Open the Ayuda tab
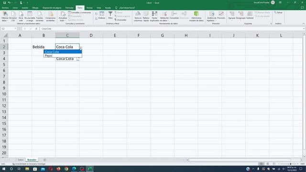This screenshot has width=306, height=172. (108, 8)
